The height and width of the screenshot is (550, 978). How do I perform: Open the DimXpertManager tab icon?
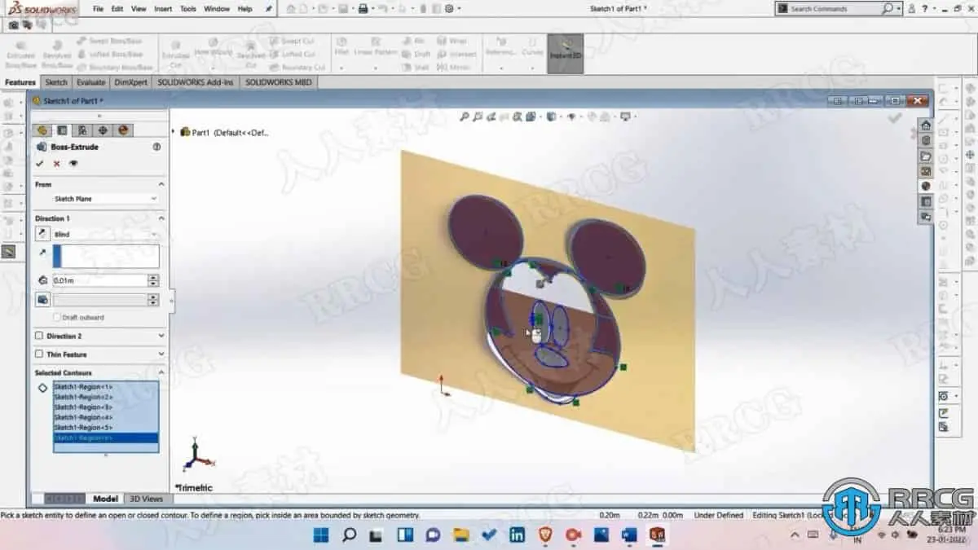tap(103, 130)
